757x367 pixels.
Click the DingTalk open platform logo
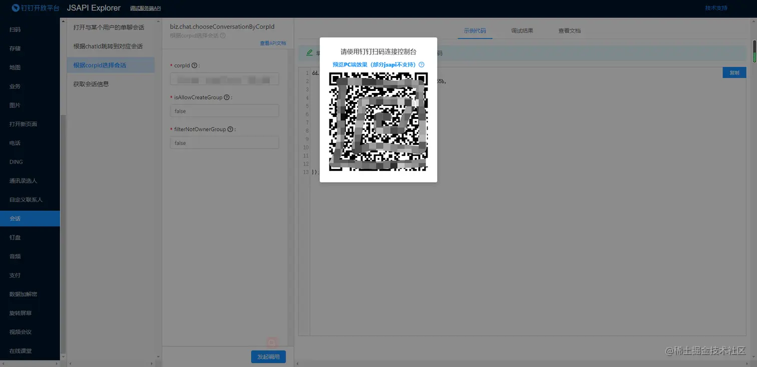tap(36, 8)
